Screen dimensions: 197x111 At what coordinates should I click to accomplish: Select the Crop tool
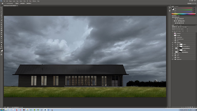[x=2, y=16]
